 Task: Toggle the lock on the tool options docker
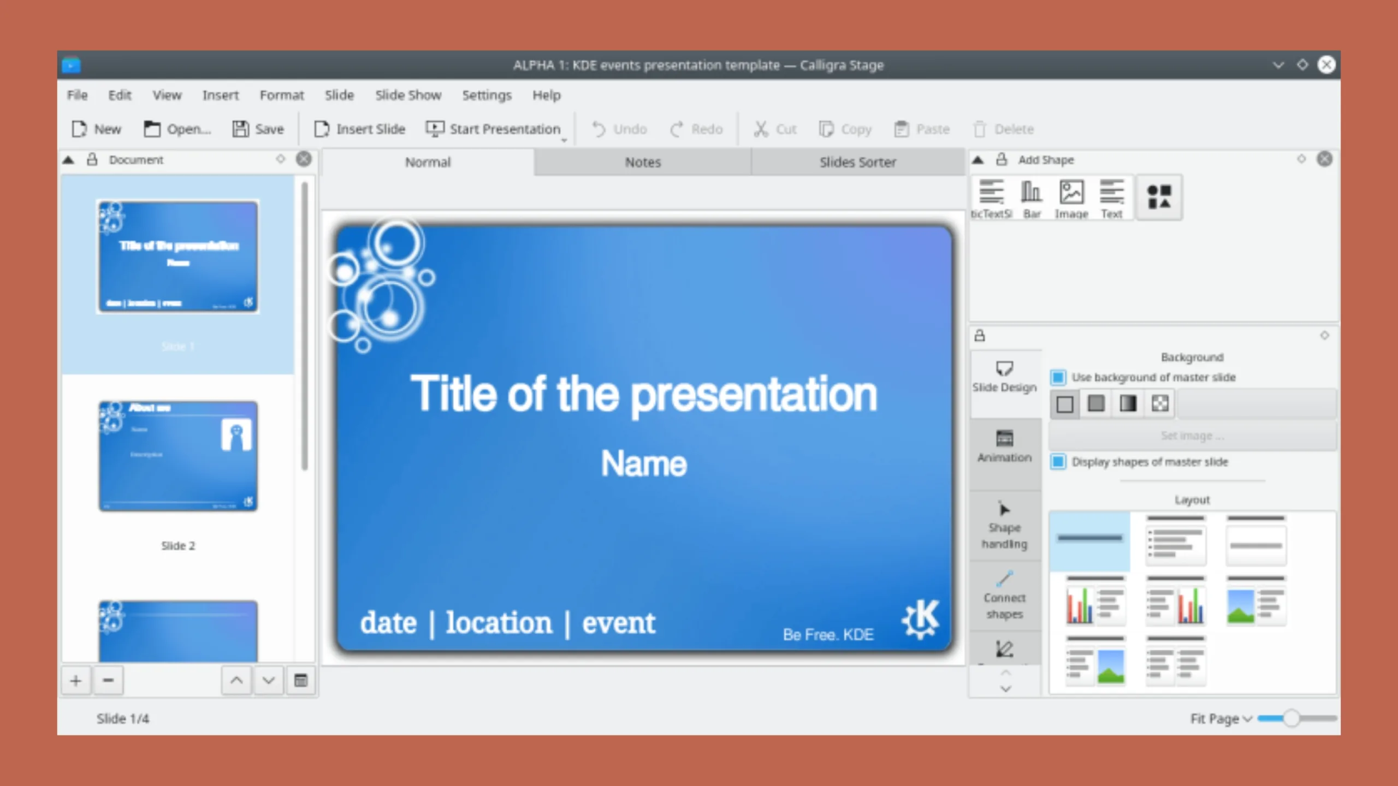click(x=980, y=335)
